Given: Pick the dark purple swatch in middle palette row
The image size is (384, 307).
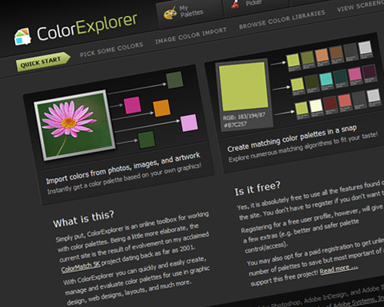Looking at the screenshot, I should (x=369, y=71).
